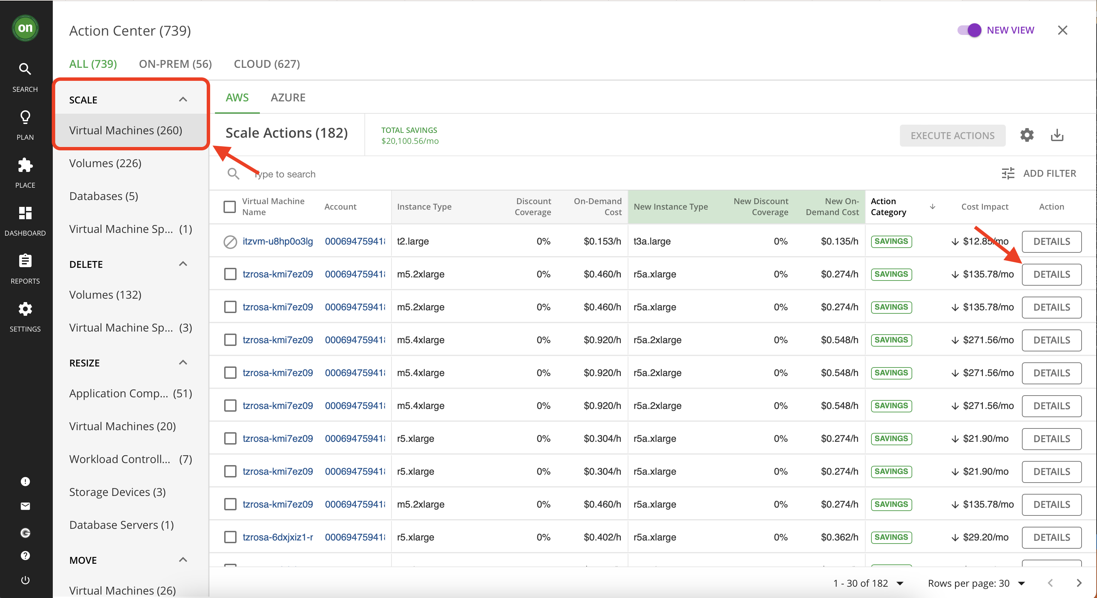
Task: Switch to the AWS tab
Action: click(x=237, y=97)
